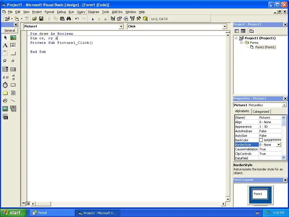Select the Data control in the toolbox
This screenshot has height=217, width=289.
(x=13, y=109)
